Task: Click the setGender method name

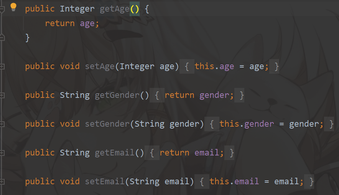Action: pyautogui.click(x=107, y=124)
